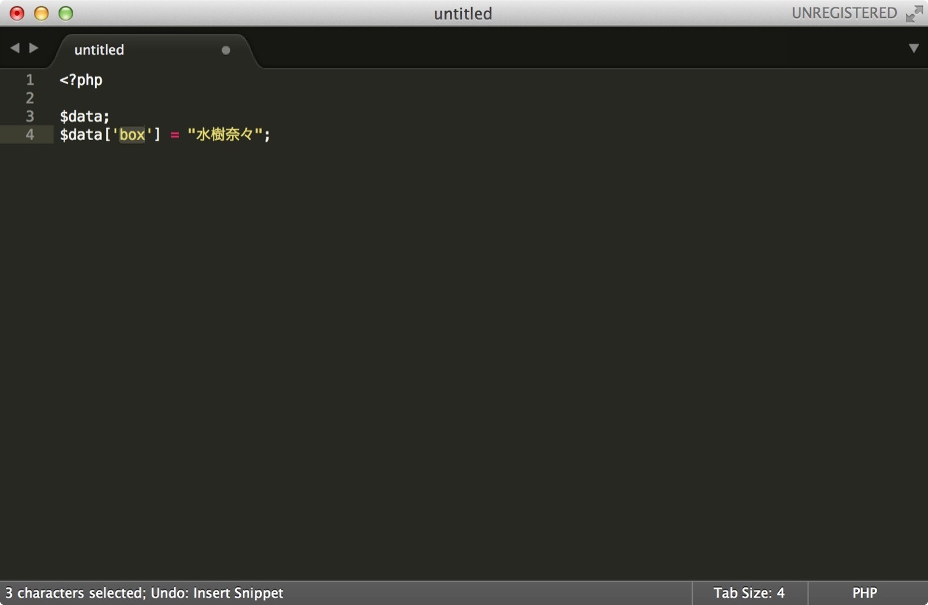Go to next tab with right arrow

click(x=34, y=48)
